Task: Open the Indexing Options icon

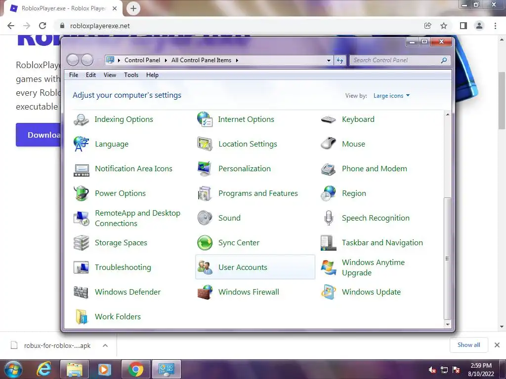Action: click(x=81, y=119)
